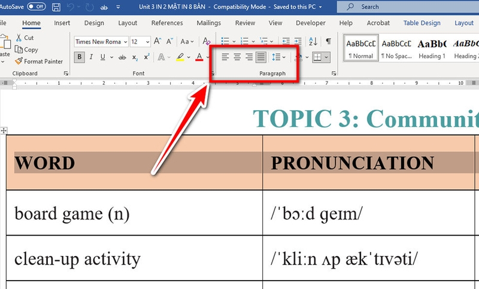Image resolution: width=479 pixels, height=289 pixels.
Task: Toggle Bold formatting
Action: click(x=80, y=57)
